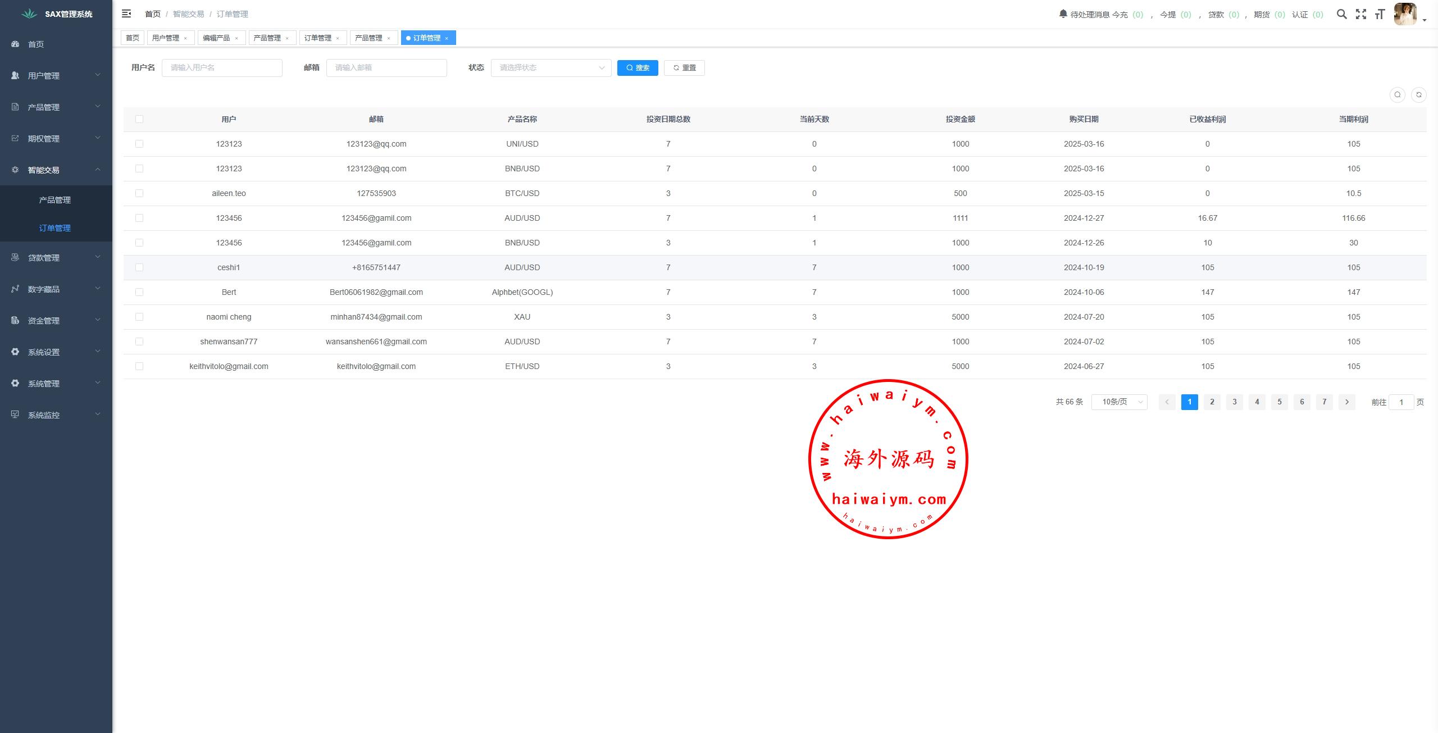The image size is (1438, 733).
Task: Check the select-all header checkbox
Action: (x=139, y=119)
